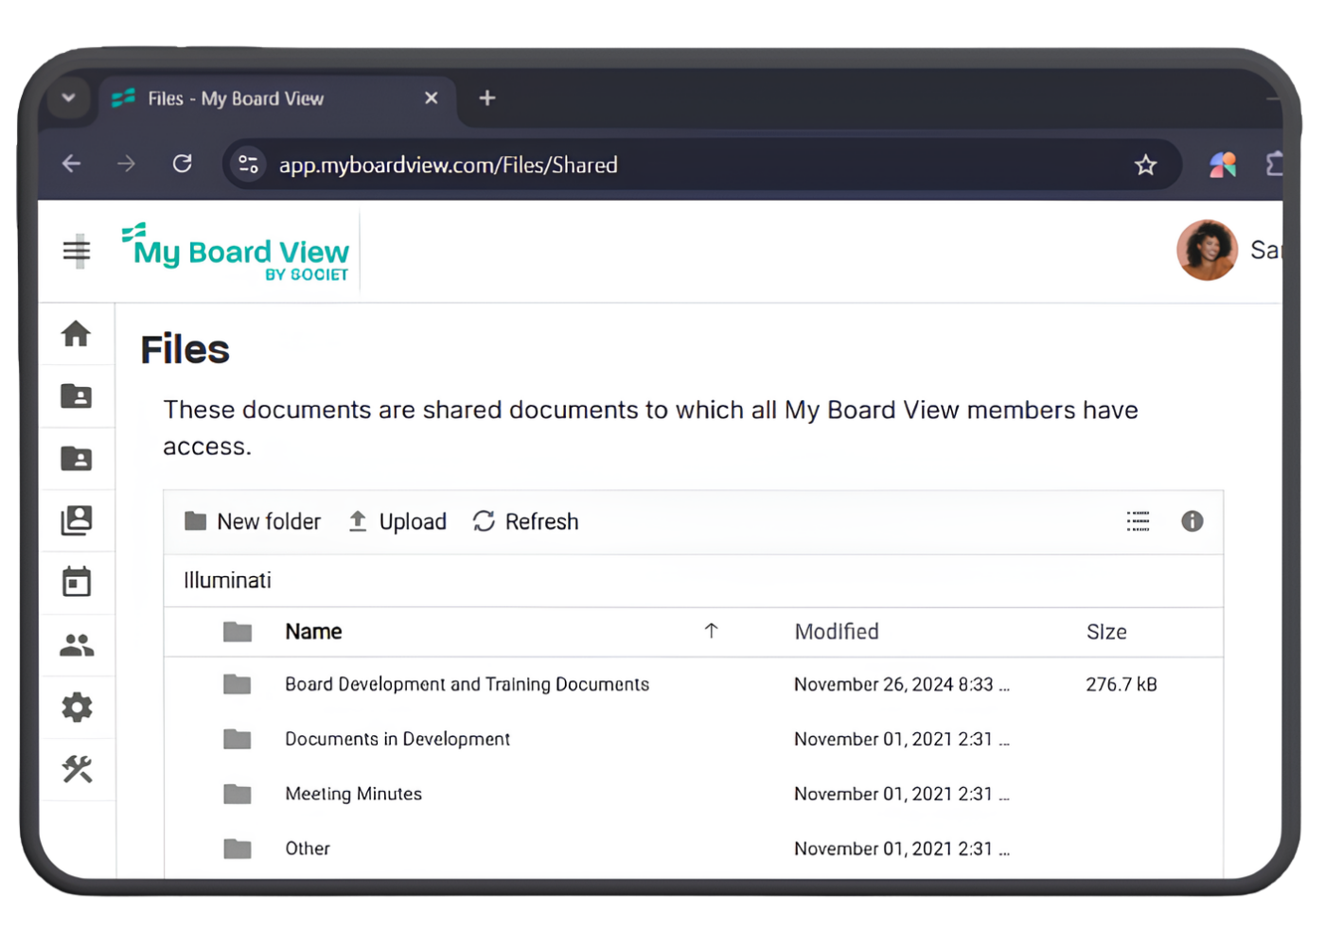Click folder icon beside Meeting Minutes
Image resolution: width=1325 pixels, height=946 pixels.
tap(238, 794)
